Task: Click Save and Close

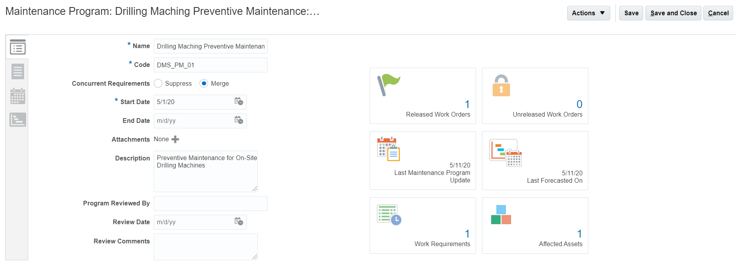Action: pos(673,13)
